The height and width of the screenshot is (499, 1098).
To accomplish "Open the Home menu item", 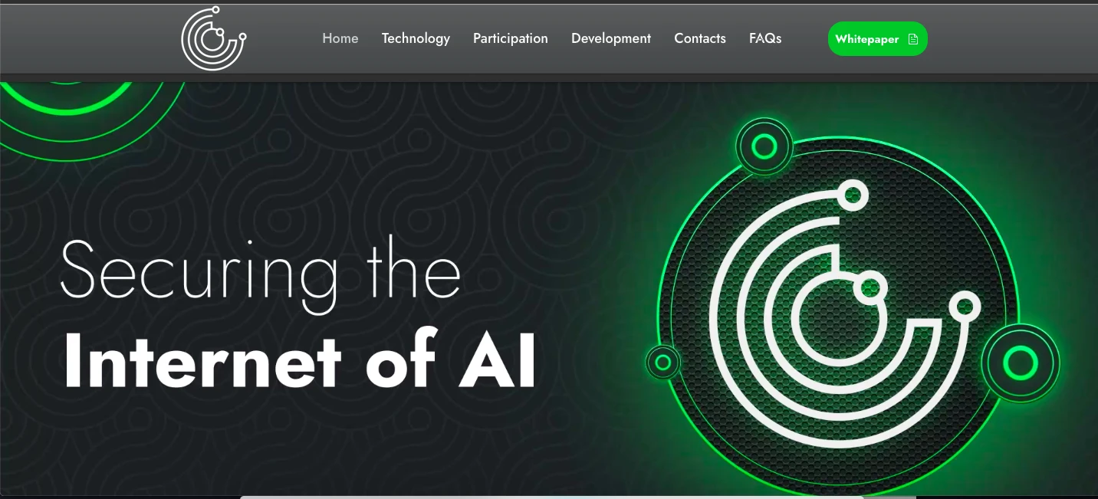I will tap(340, 38).
